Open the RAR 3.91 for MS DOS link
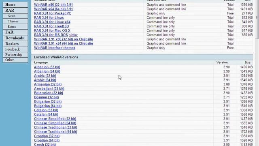259x146 pixels. point(51,35)
